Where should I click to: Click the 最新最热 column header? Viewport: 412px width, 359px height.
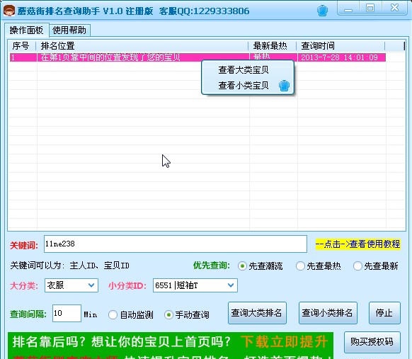[x=273, y=46]
